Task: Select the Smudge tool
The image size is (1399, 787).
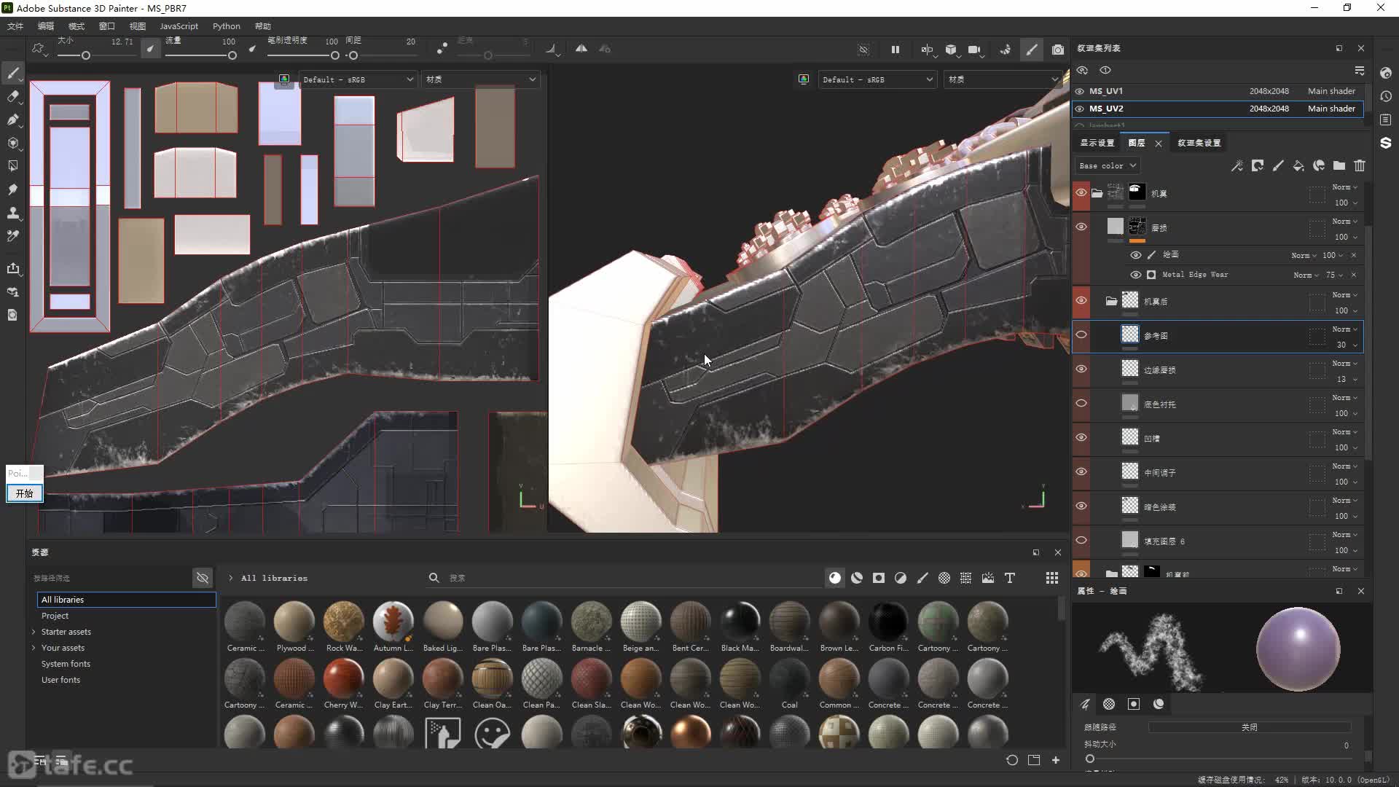Action: pyautogui.click(x=13, y=189)
